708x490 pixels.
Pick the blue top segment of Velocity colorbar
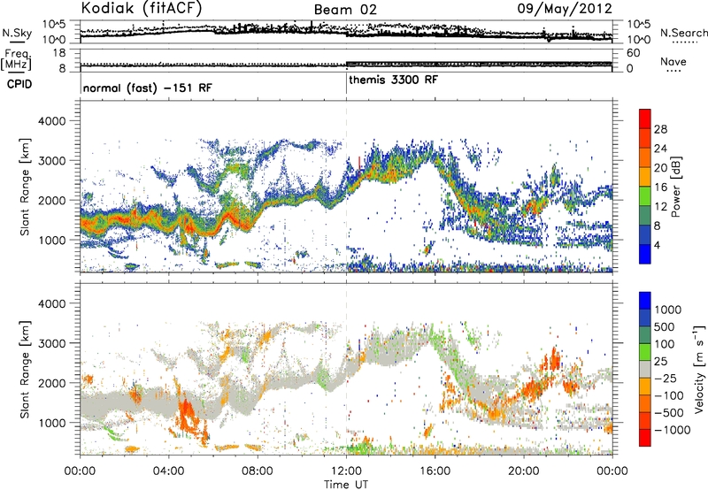pyautogui.click(x=645, y=301)
